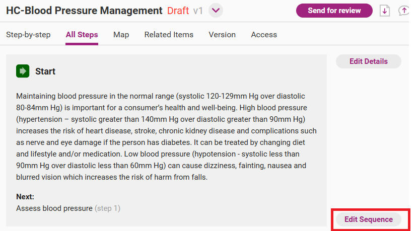This screenshot has height=231, width=418.
Task: Click the Edit Sequence button
Action: tap(368, 219)
